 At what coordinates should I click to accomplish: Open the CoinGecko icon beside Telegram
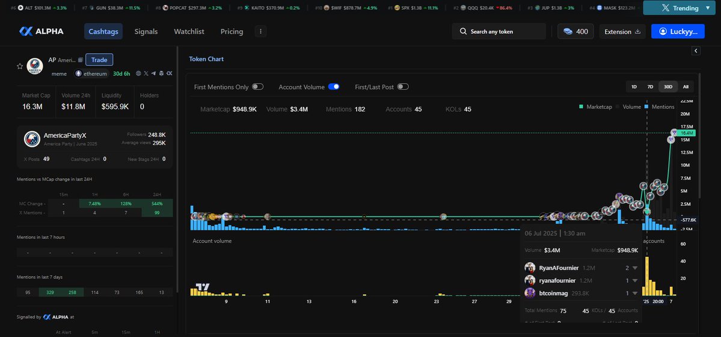(161, 73)
